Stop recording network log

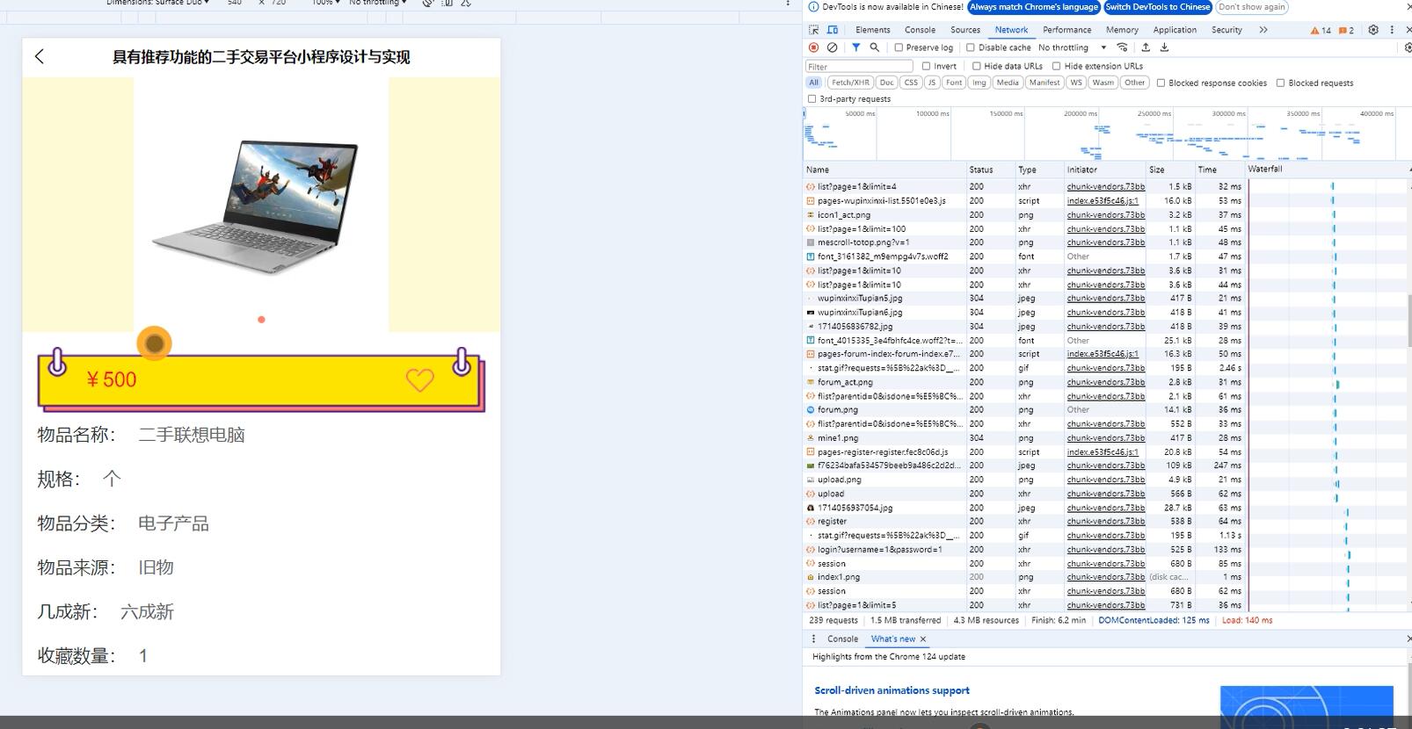[x=813, y=47]
